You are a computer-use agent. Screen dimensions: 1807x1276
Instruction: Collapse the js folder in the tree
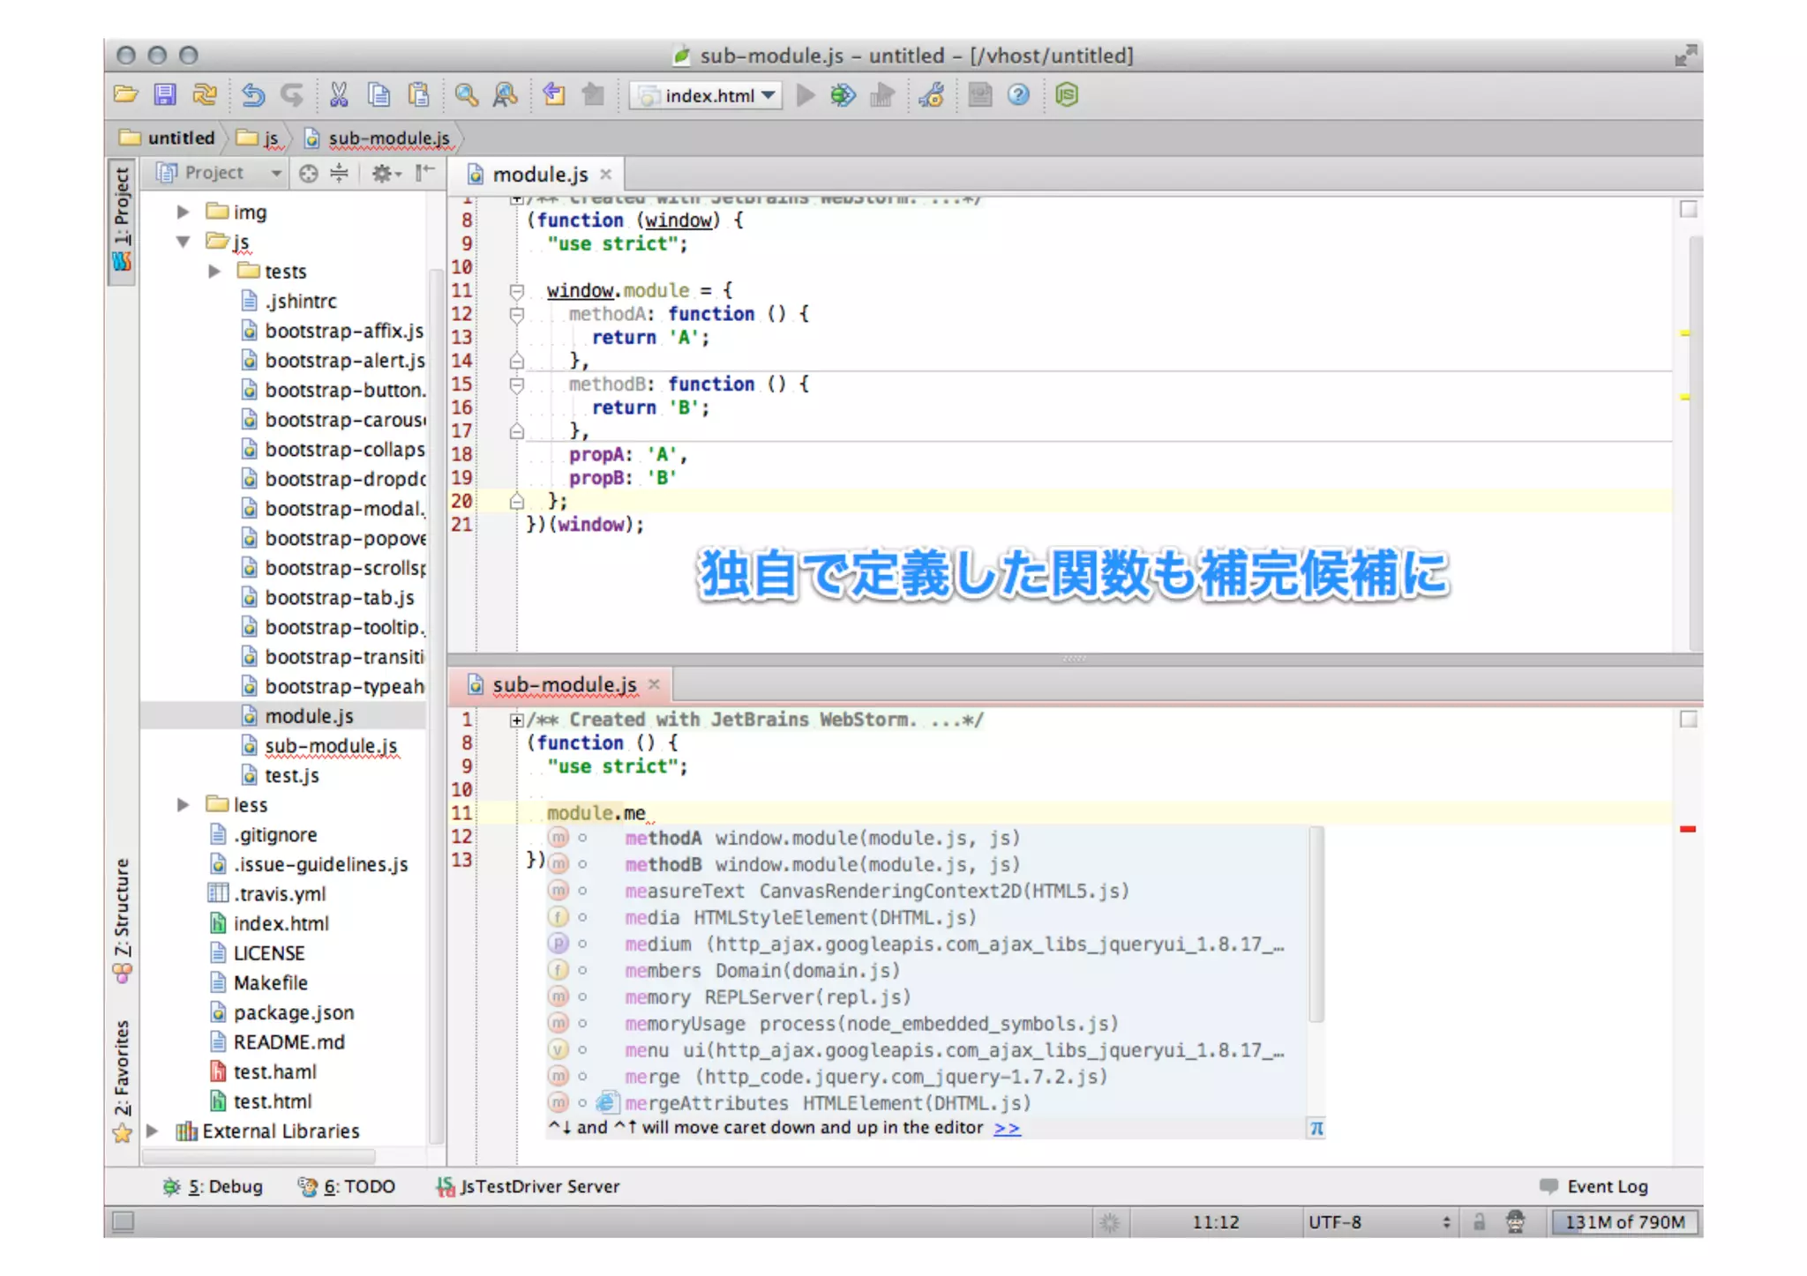(183, 242)
